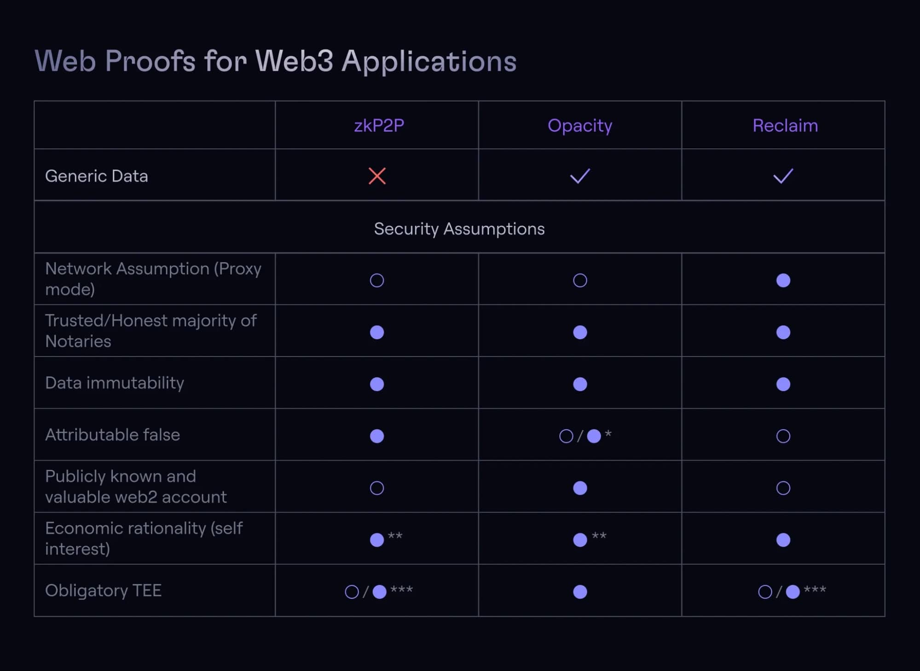Click the filled circle for Opacity web2 account
This screenshot has height=671, width=920.
point(580,488)
